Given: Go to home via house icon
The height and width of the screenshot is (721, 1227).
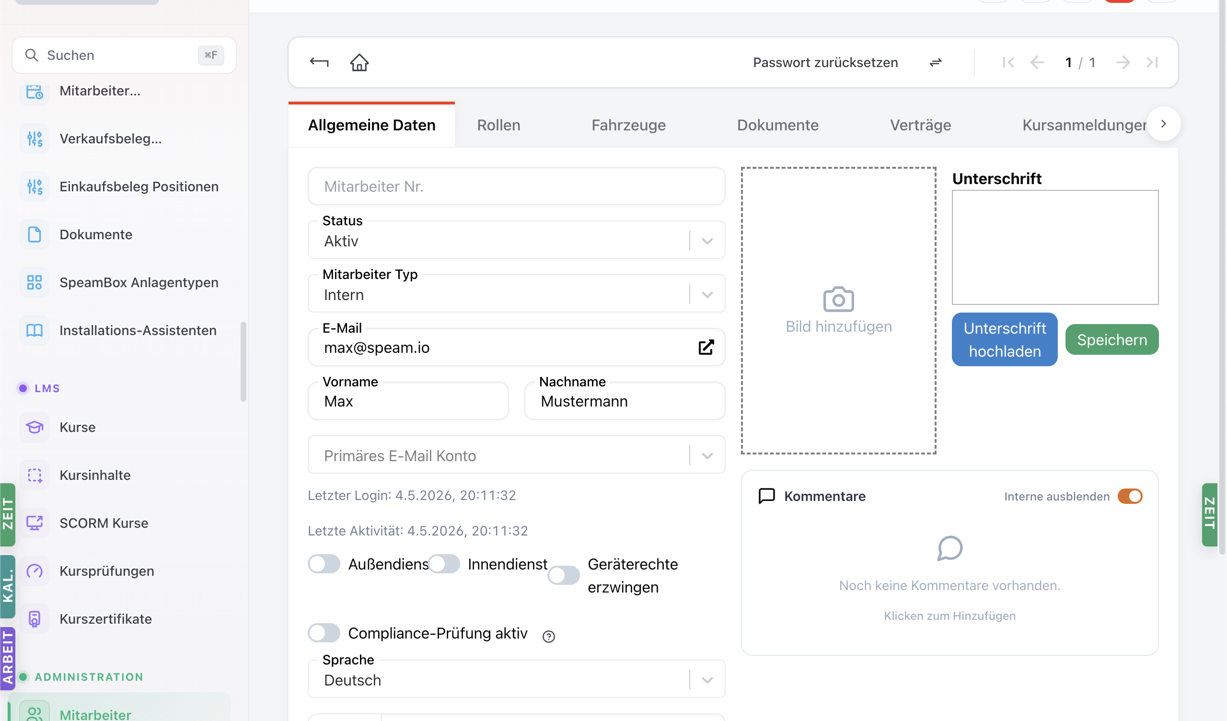Looking at the screenshot, I should pyautogui.click(x=359, y=62).
